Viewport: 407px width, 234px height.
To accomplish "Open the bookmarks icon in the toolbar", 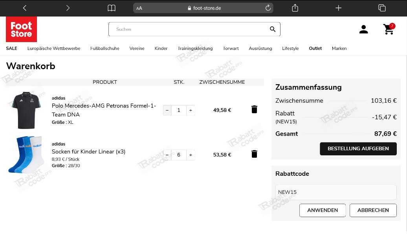I will [111, 8].
